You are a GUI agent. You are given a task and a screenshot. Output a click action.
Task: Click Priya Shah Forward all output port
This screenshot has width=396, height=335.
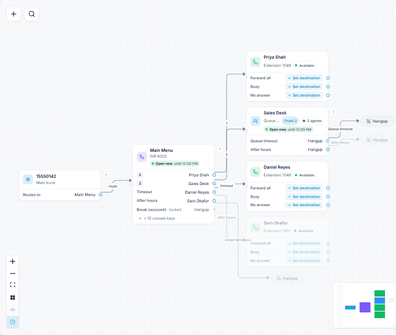pyautogui.click(x=328, y=78)
